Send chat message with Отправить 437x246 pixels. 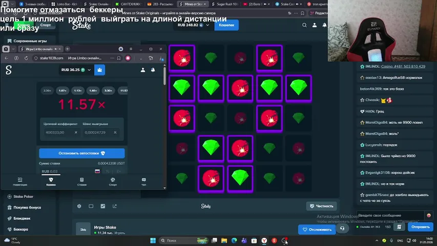(x=421, y=227)
